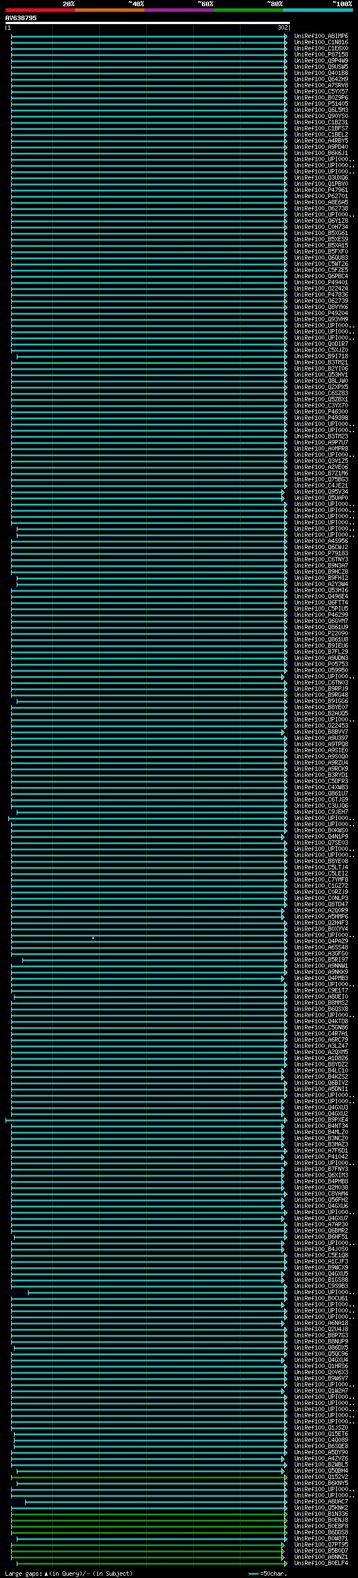Select label UniRef100_C9JEH7
This screenshot has width=358, height=1578.
click(321, 812)
